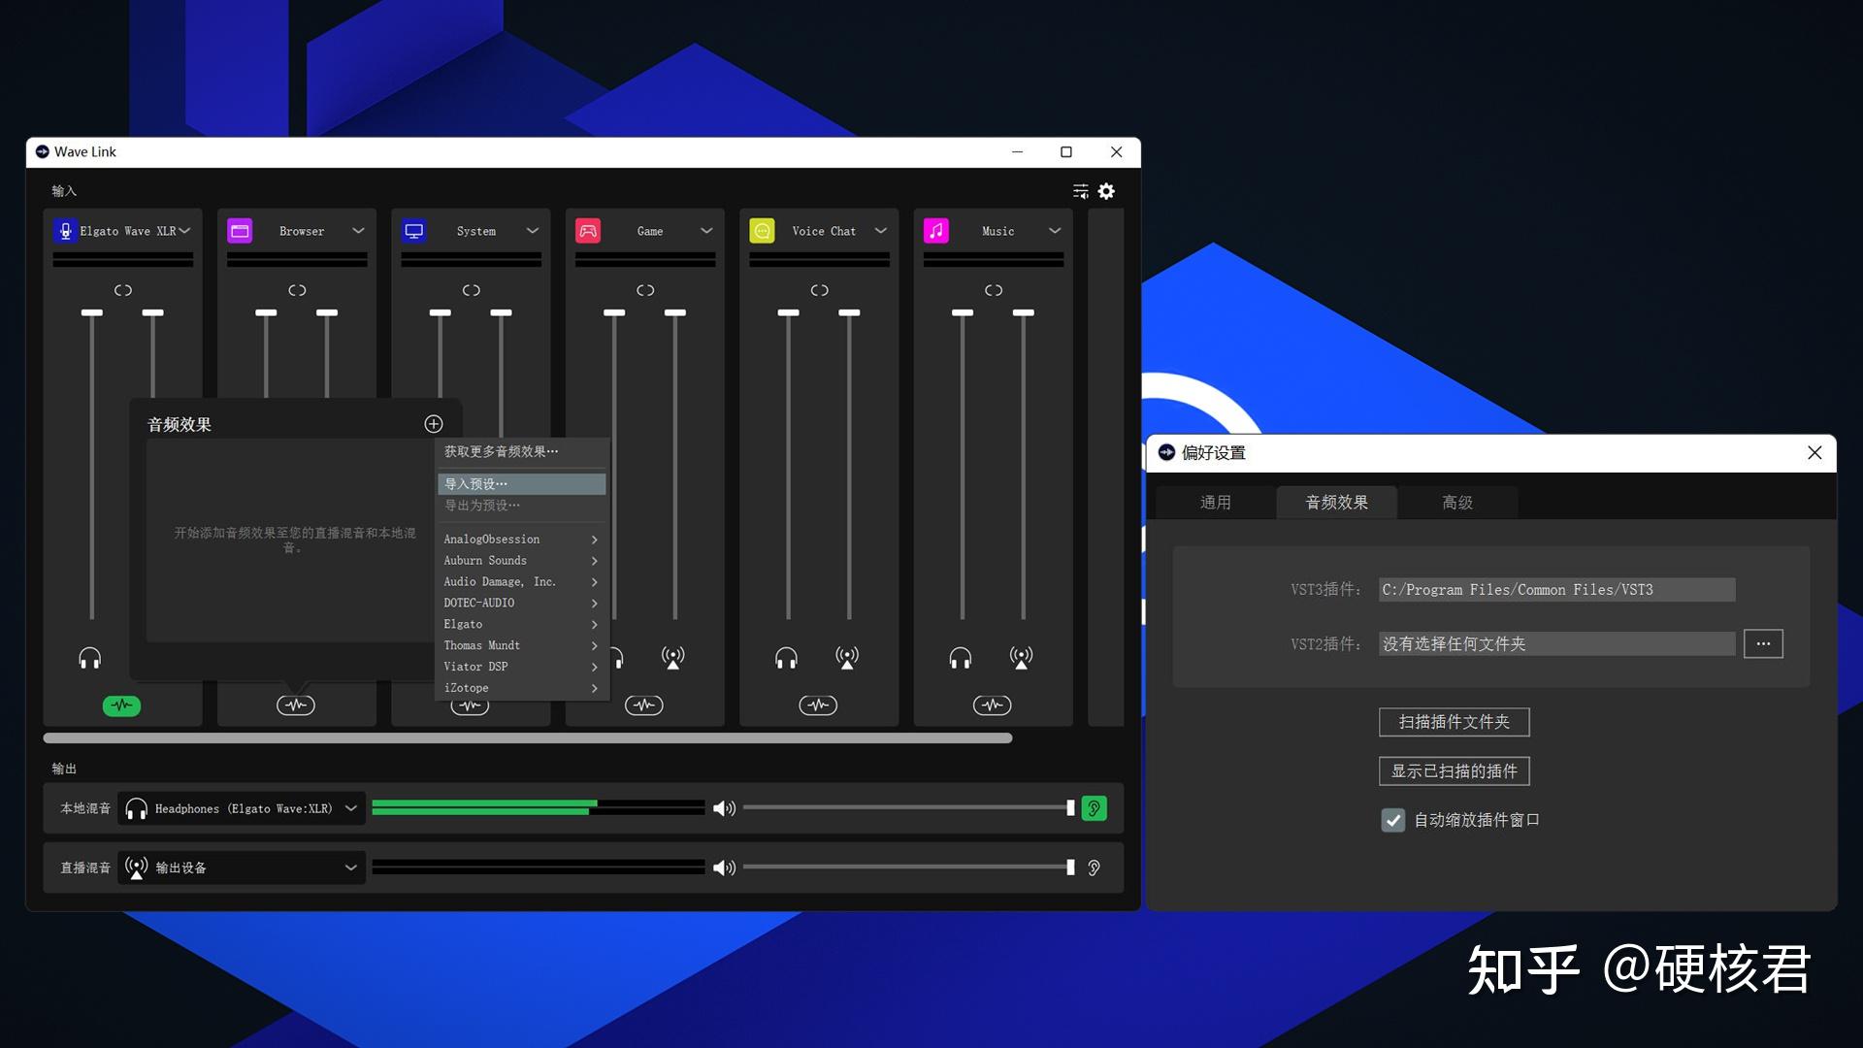Switch to the 高级 tab in preferences
This screenshot has width=1863, height=1048.
point(1456,502)
